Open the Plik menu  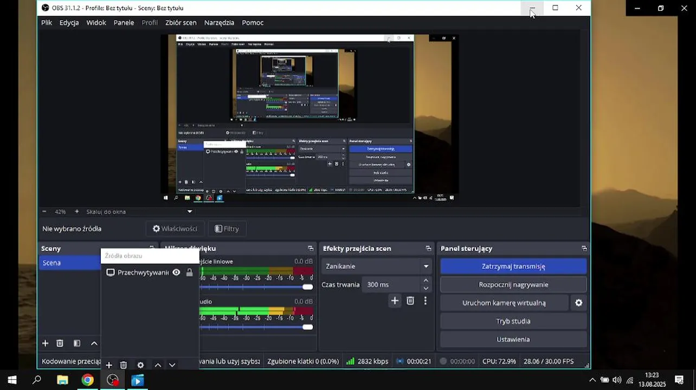[47, 23]
